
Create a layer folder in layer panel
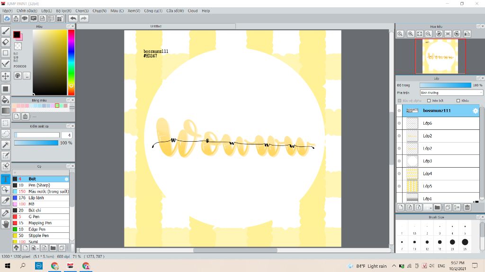coord(437,207)
